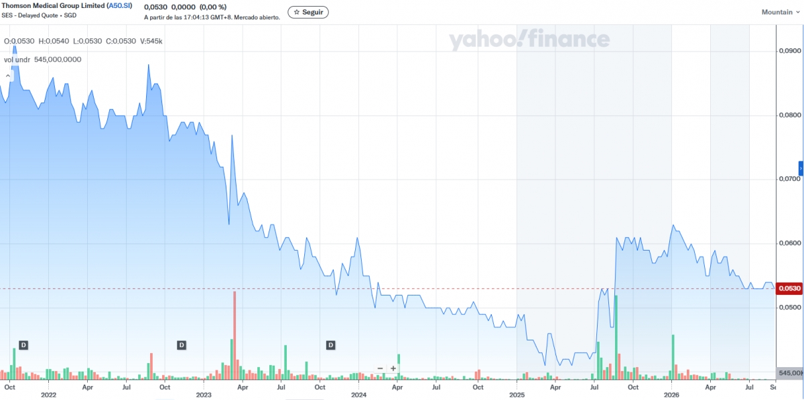Click the volume label 545,00K on axis
This screenshot has width=804, height=400.
tap(790, 373)
